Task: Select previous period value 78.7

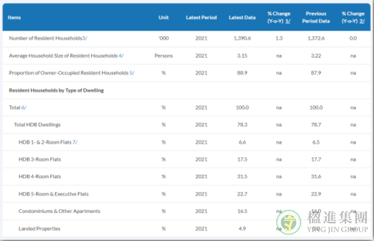Action: 316,124
